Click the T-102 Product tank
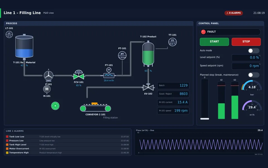This screenshot has height=168, width=268. (x=148, y=54)
